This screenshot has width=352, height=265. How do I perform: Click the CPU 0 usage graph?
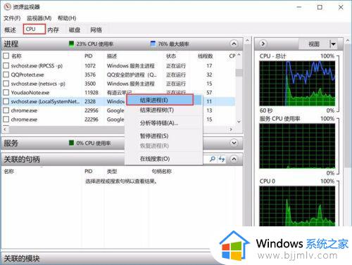click(297, 206)
